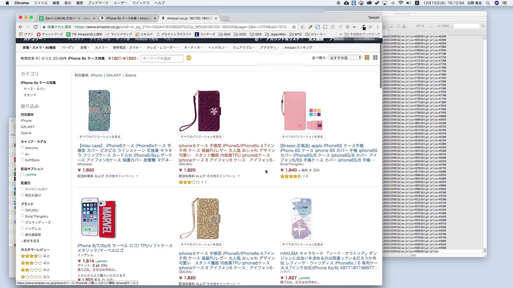The image size is (513, 288).
Task: Check 明日お届け delivery filter
Action: tap(22, 195)
